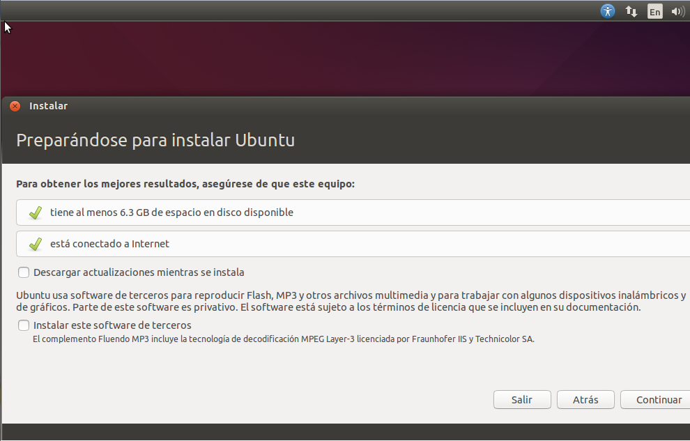
Task: Select text 'está conectado a Internet'
Action: (109, 244)
